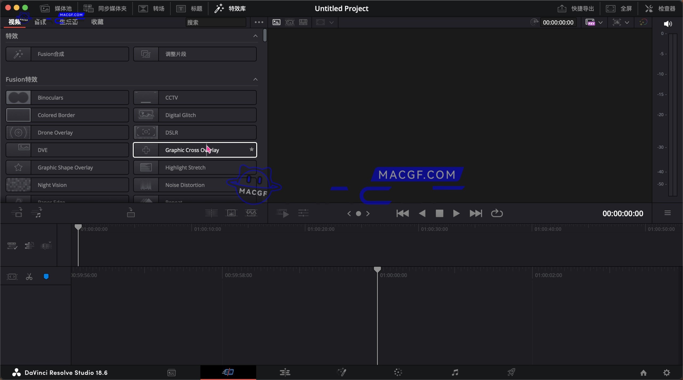Open the 快捷导出 options
The height and width of the screenshot is (380, 683).
pos(576,8)
